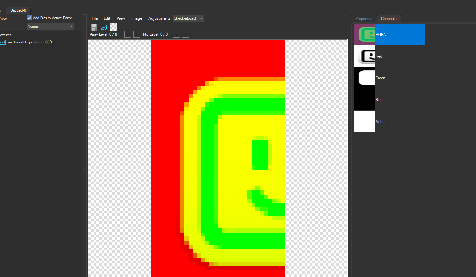Go to next mip level
This screenshot has width=476, height=277.
pyautogui.click(x=185, y=34)
